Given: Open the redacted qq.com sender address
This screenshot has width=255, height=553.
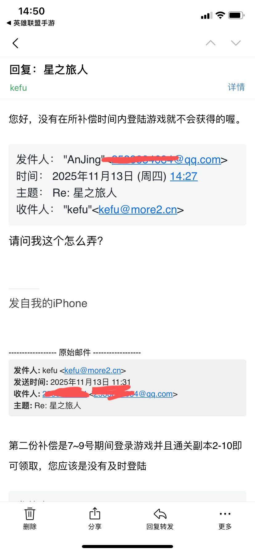Looking at the screenshot, I should tap(166, 160).
